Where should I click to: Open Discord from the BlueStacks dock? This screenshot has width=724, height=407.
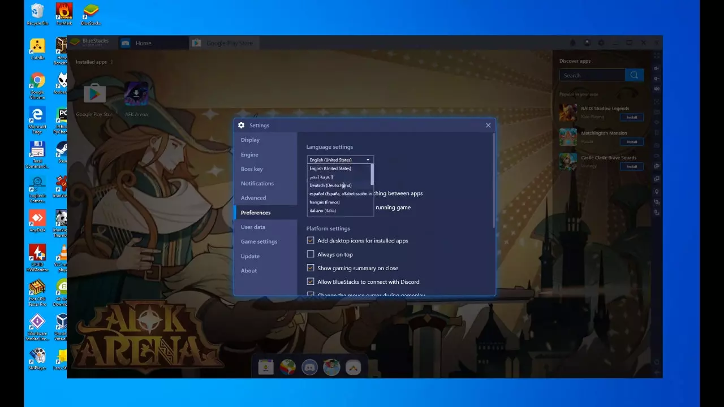309,367
